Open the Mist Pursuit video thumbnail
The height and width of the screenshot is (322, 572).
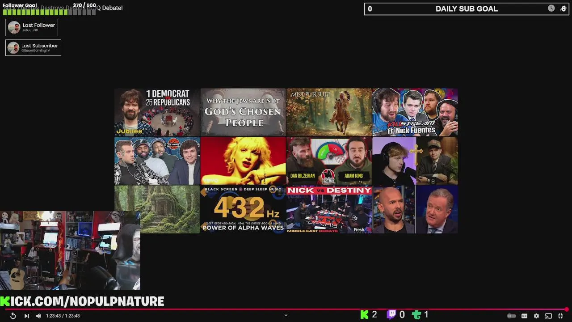pos(329,112)
